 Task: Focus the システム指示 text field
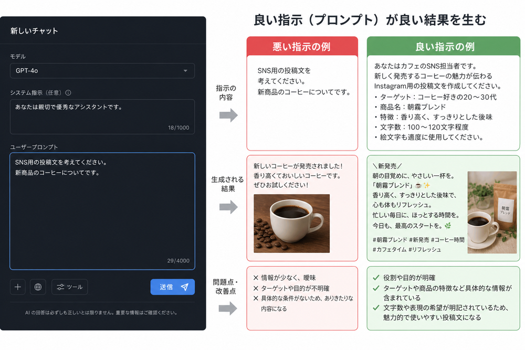tap(102, 117)
